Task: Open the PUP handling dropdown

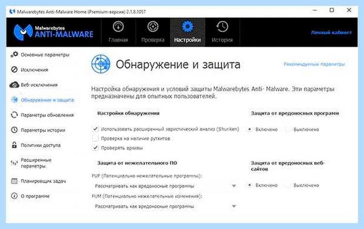Action: (165, 186)
